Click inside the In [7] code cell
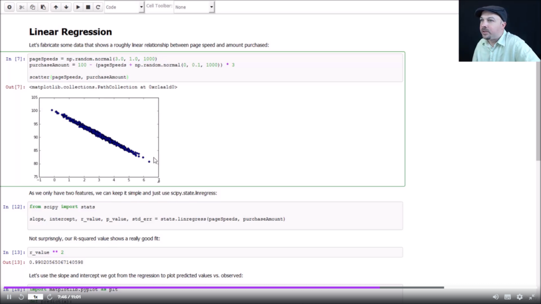The width and height of the screenshot is (541, 304). [x=215, y=68]
